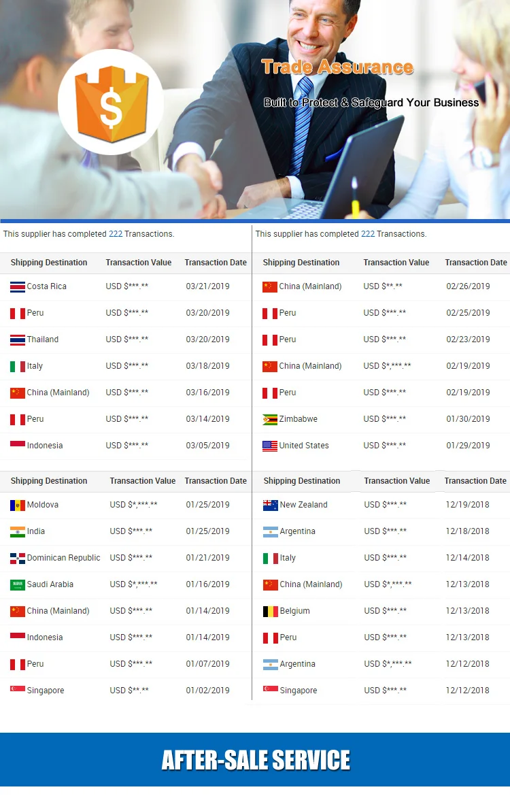Screen dimensions: 510x796
Task: Click the Zimbabwe row transaction value
Action: pyautogui.click(x=385, y=419)
